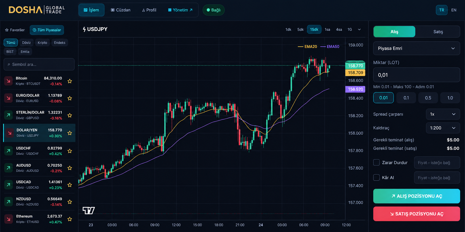Go to the Cüzdan tab
The height and width of the screenshot is (232, 465).
pos(121,10)
